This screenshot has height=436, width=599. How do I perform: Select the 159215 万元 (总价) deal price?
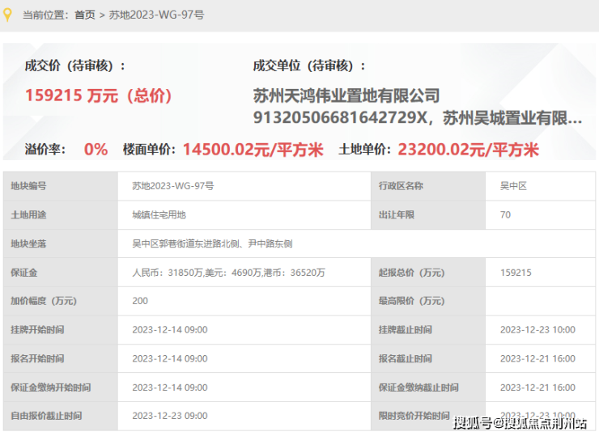click(x=99, y=95)
